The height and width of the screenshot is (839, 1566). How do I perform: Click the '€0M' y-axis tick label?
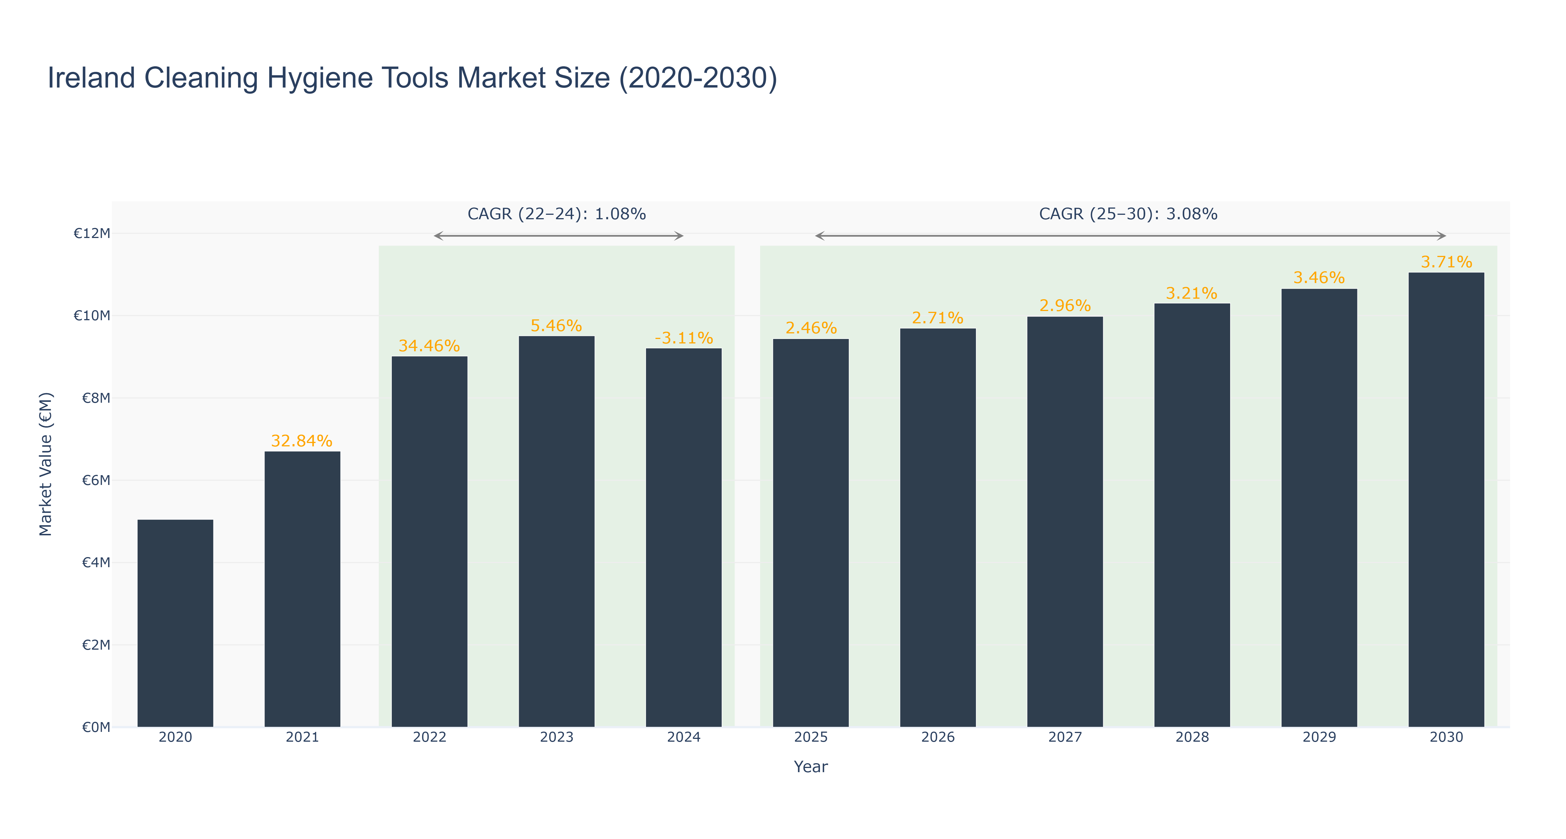point(96,727)
